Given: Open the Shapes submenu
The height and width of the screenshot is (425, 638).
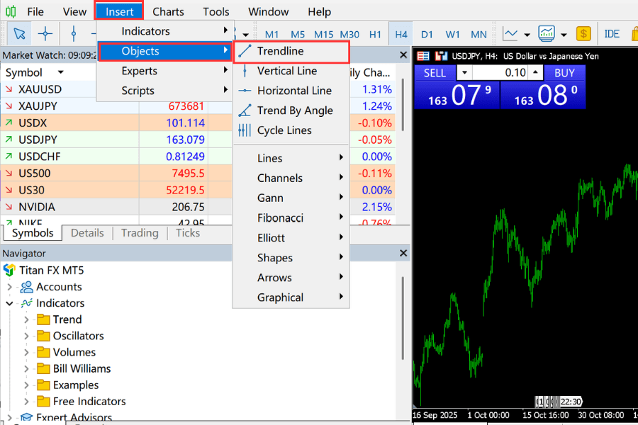Looking at the screenshot, I should click(291, 258).
